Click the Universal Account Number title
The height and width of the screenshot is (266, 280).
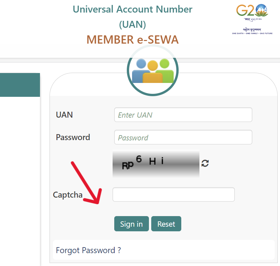(132, 9)
